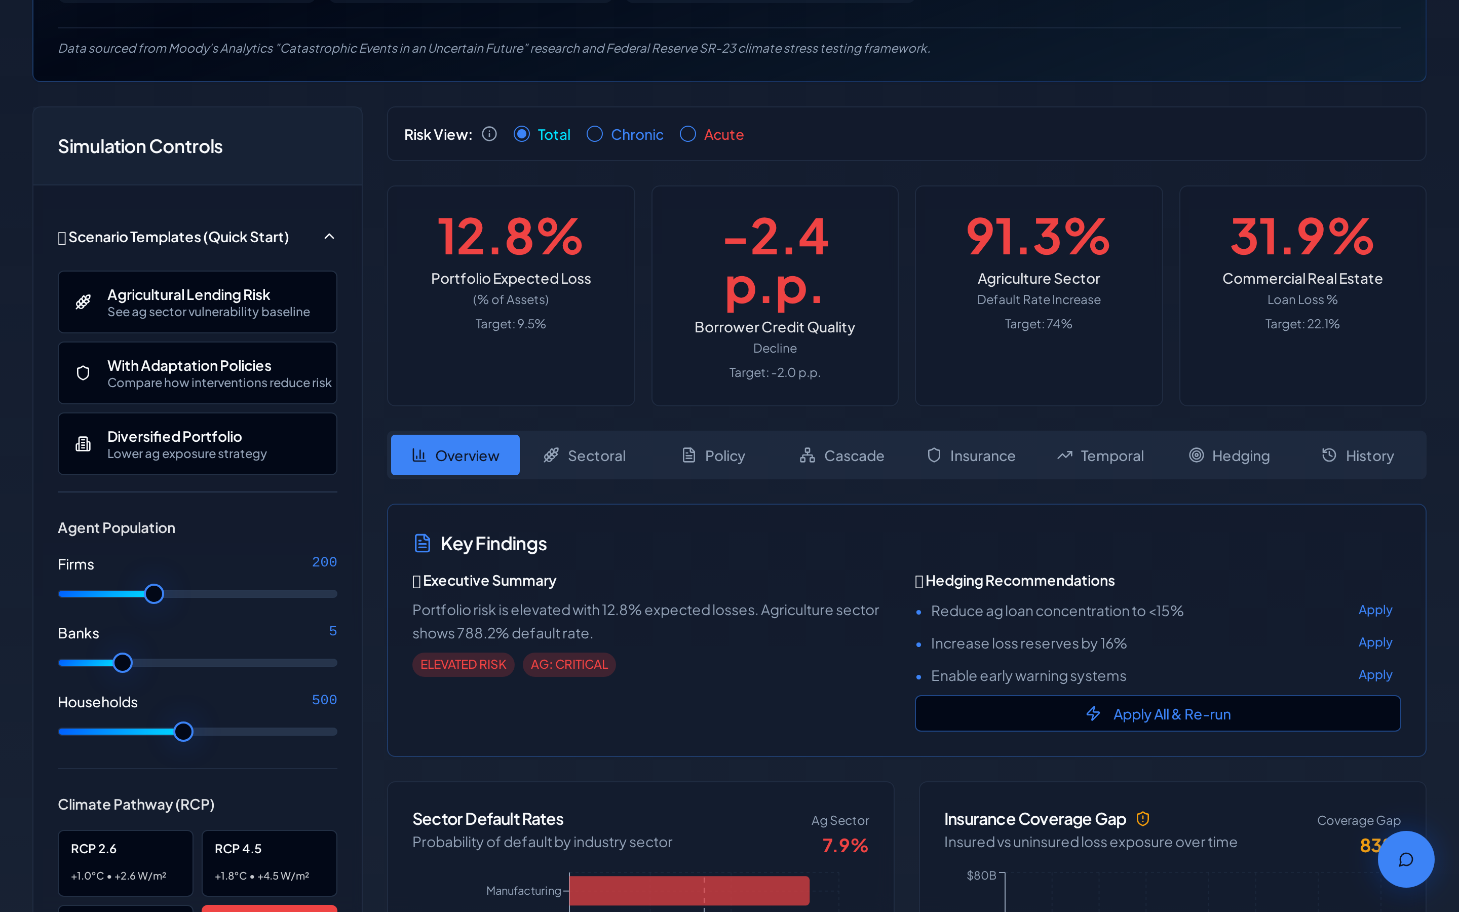Screen dimensions: 1459x912
Task: Collapse the Scenario Templates section chevron
Action: click(x=329, y=237)
